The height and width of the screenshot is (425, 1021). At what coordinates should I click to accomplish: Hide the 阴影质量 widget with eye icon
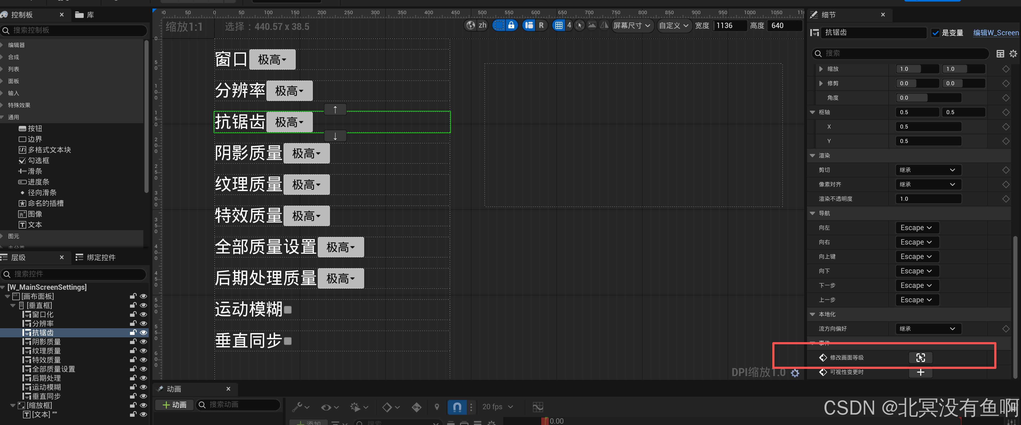tap(144, 342)
